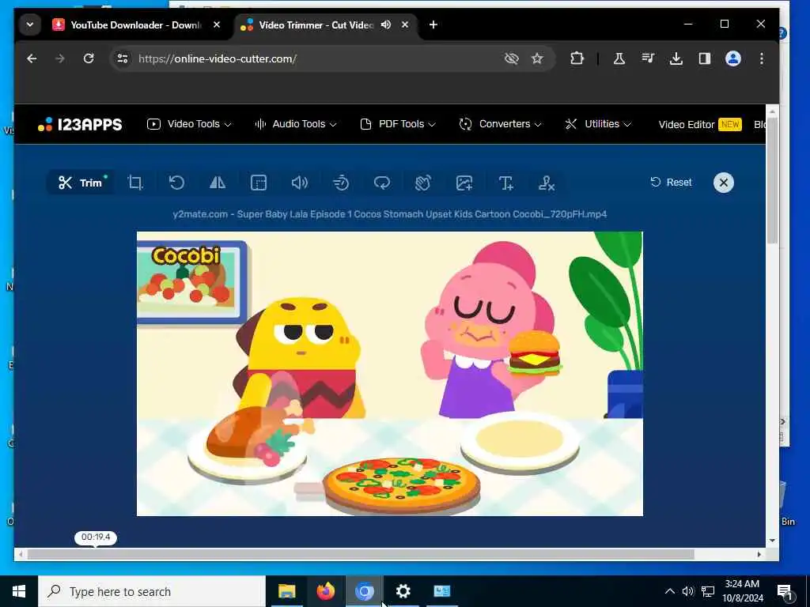Expand the Audio Tools menu
The image size is (810, 607).
[x=296, y=124]
